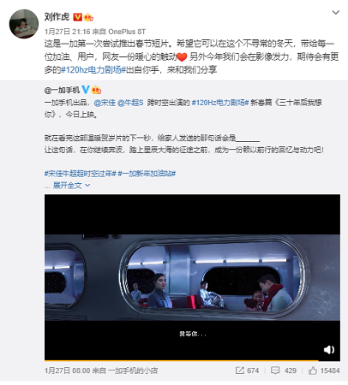Like the post via thumbs-up 15484
Viewport: 348px width, 385px height.
click(x=324, y=370)
